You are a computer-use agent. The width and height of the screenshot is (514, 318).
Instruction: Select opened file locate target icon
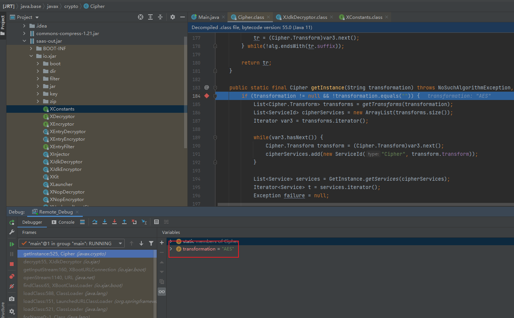coord(141,17)
